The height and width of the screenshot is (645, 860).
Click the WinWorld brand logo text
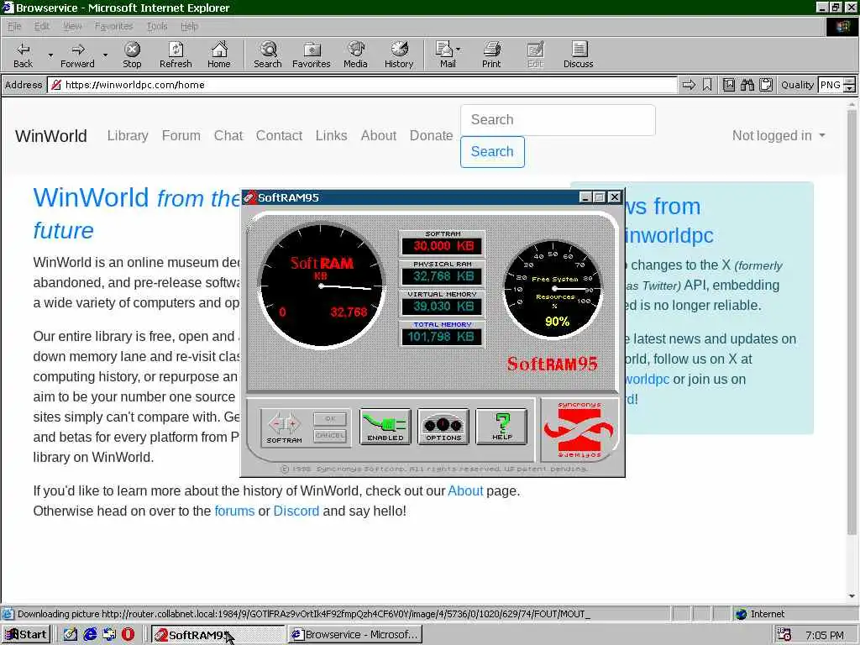[51, 136]
